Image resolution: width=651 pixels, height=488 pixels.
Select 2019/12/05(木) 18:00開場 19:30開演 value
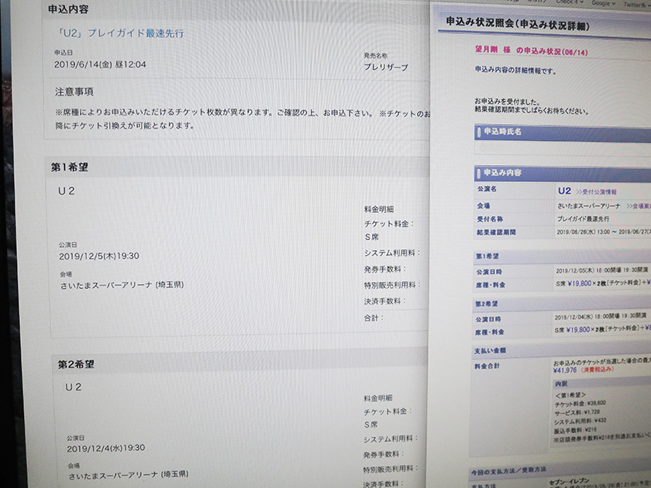click(601, 270)
